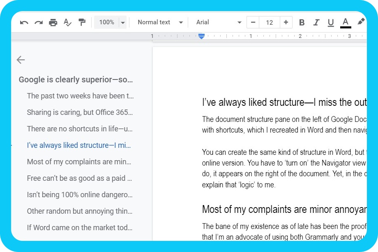This screenshot has height=252, width=378.
Task: Go to 'If Word came on the market' heading
Action: point(80,228)
